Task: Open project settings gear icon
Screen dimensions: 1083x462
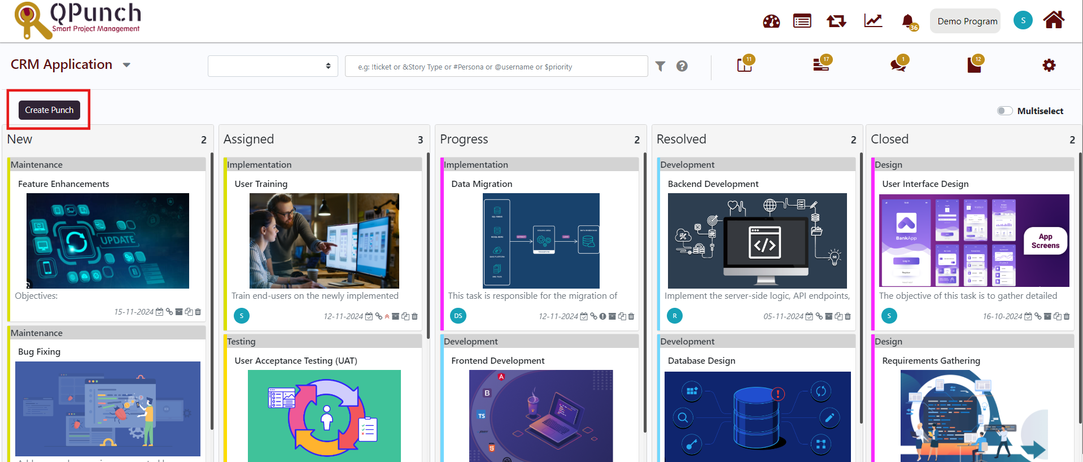Action: pos(1049,66)
